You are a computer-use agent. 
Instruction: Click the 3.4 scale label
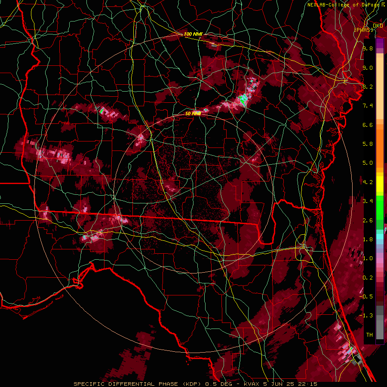coord(368,201)
